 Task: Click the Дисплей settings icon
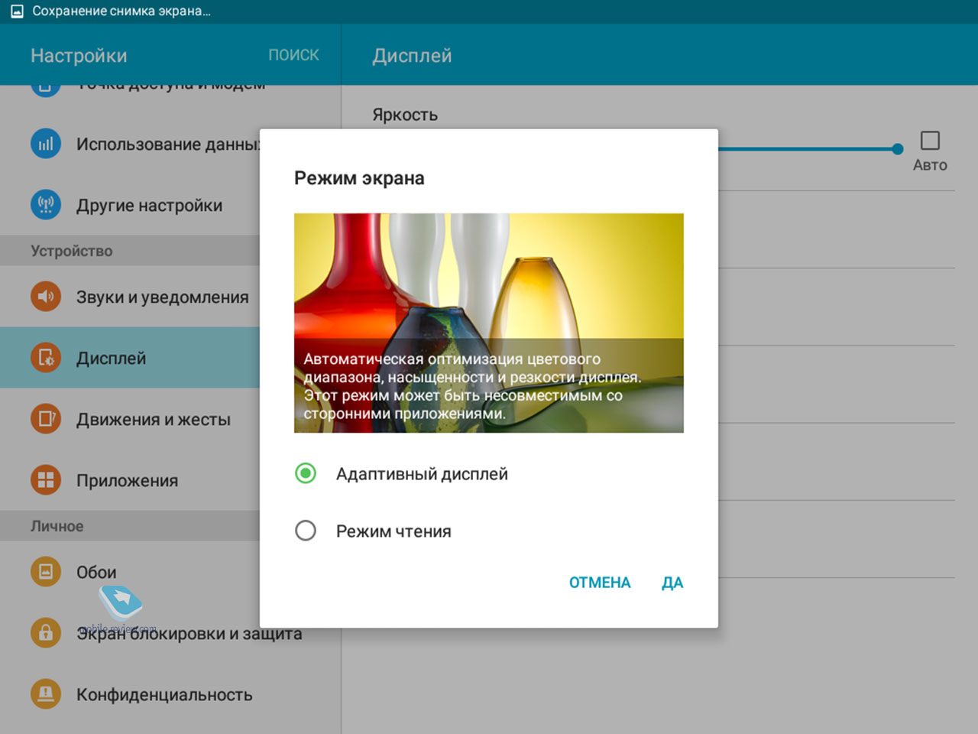[x=46, y=358]
